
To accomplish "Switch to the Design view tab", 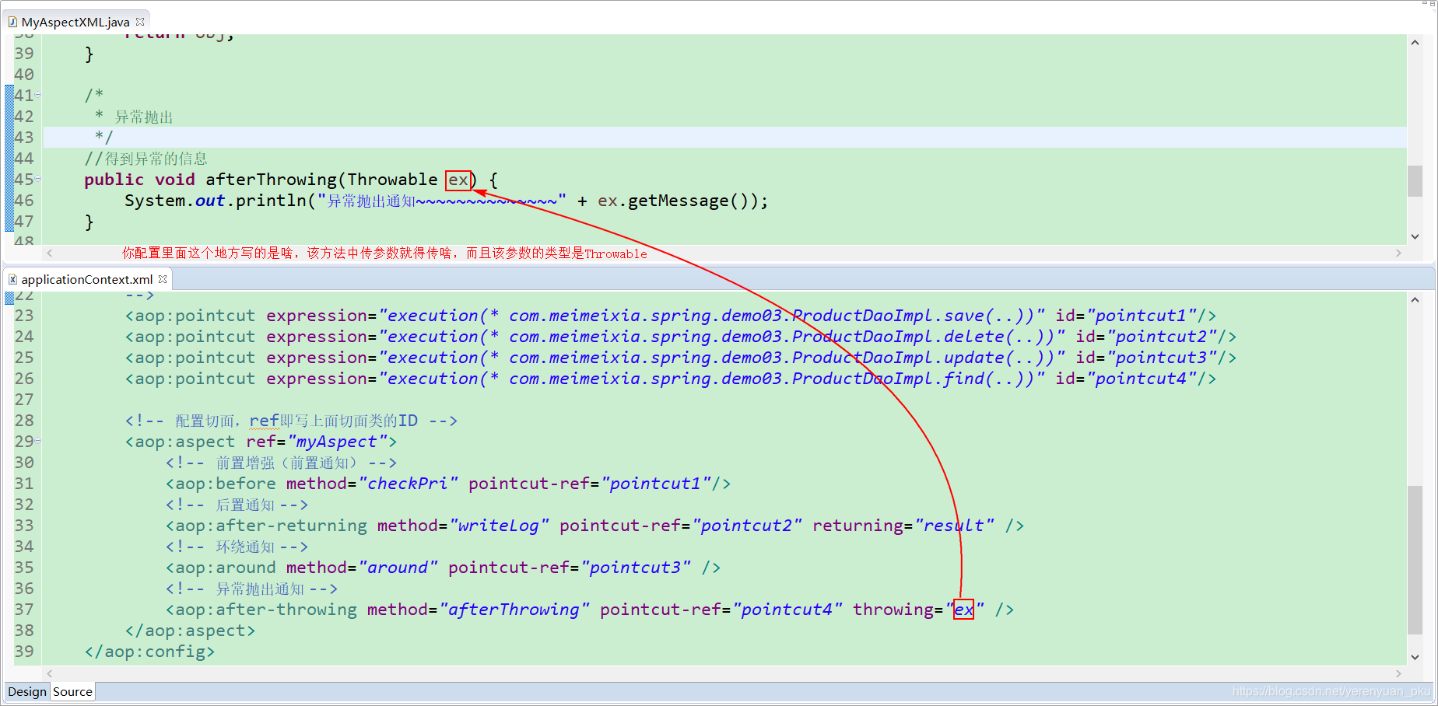I will (x=27, y=691).
